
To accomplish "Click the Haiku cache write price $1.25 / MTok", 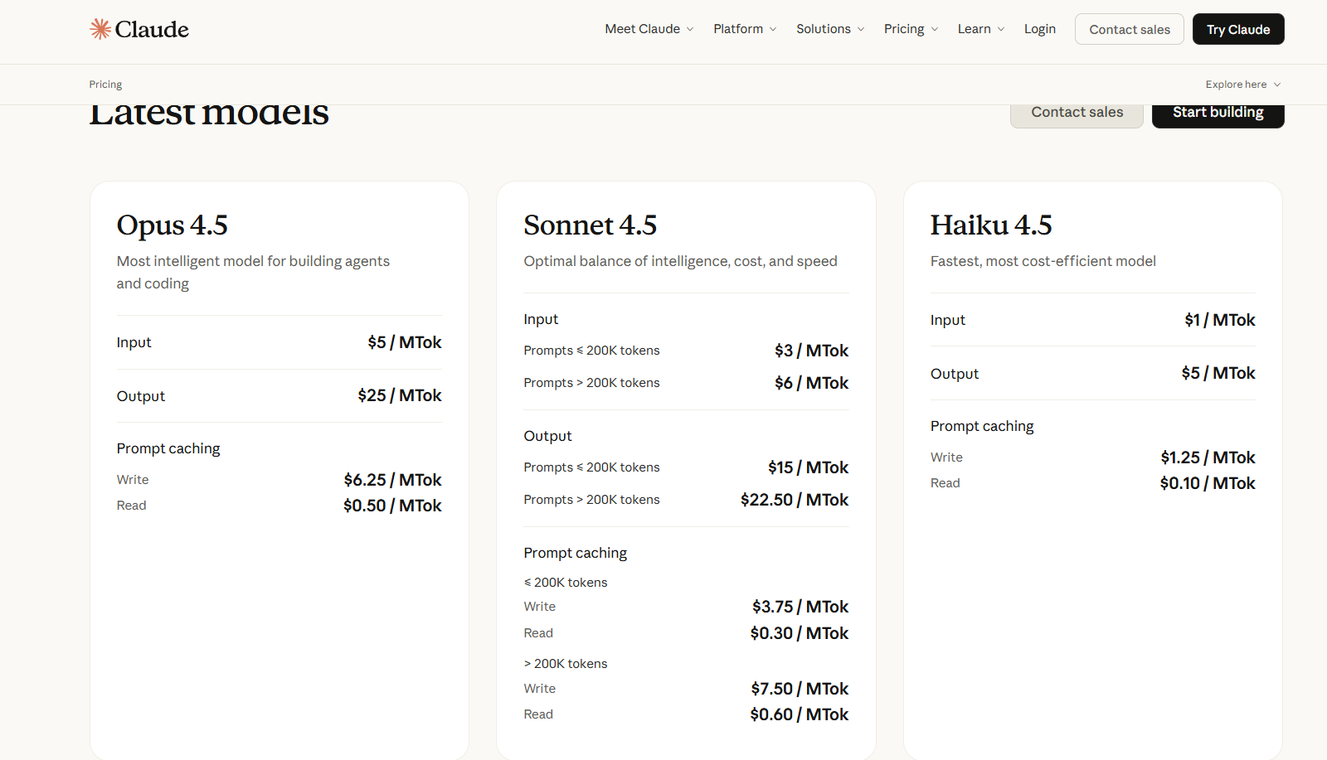I will (x=1208, y=457).
